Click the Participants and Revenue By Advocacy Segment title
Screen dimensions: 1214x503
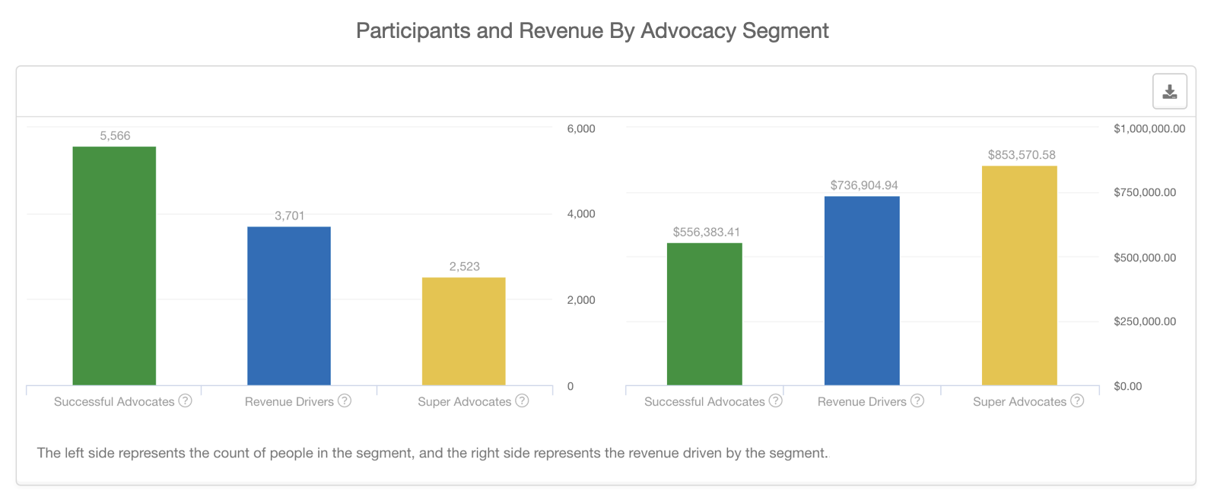592,30
